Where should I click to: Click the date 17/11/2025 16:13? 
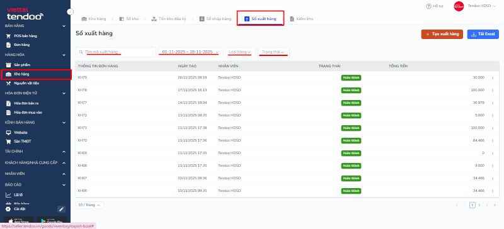[x=192, y=90]
